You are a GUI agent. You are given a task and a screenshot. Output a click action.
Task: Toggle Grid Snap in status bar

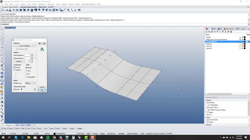tap(80, 134)
